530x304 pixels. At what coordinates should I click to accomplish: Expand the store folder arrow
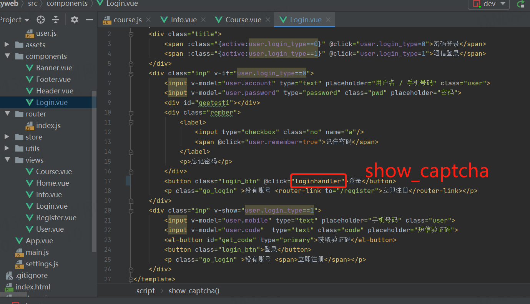pos(7,137)
